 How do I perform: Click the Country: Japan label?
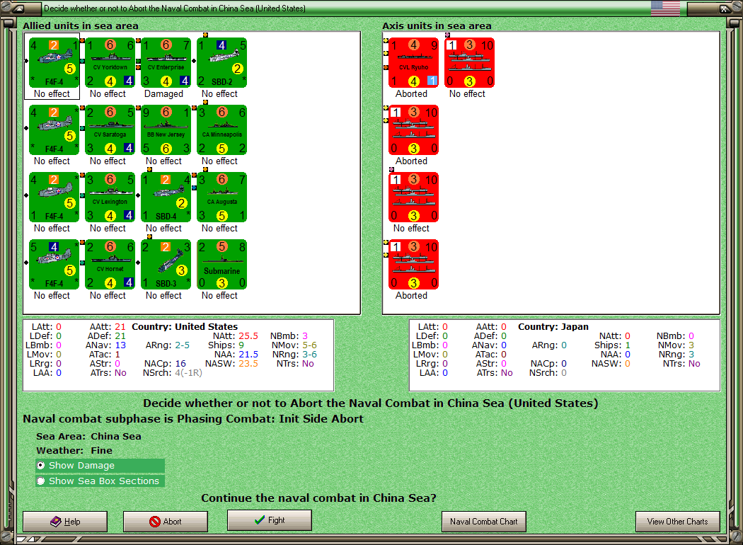[x=553, y=326]
